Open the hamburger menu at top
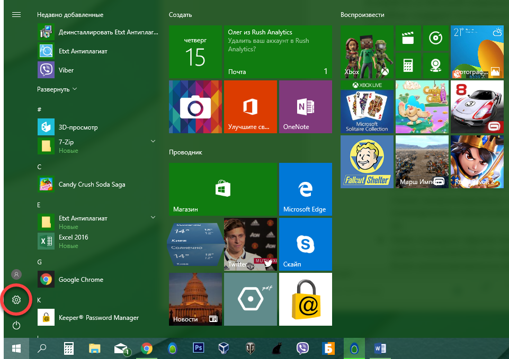This screenshot has width=509, height=359. [16, 15]
